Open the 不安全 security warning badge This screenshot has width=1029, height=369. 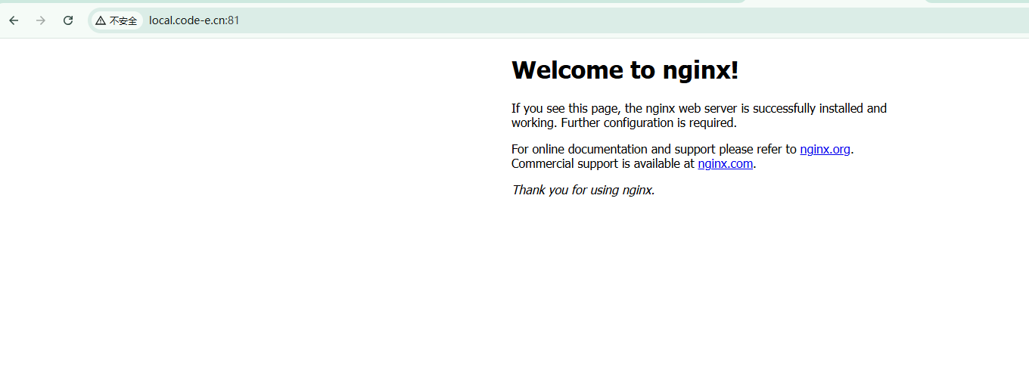(117, 20)
